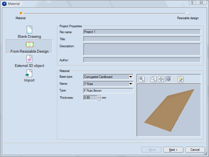The image size is (209, 157).
Task: Choose the Blank Drawing option
Action: click(x=29, y=32)
